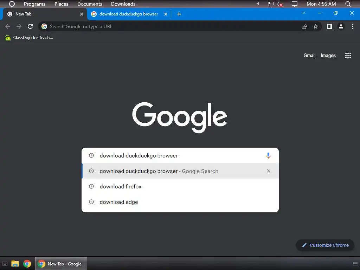
Task: Expand the system tray arrow
Action: 258,4
